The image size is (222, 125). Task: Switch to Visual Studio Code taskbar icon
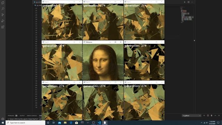99,123
